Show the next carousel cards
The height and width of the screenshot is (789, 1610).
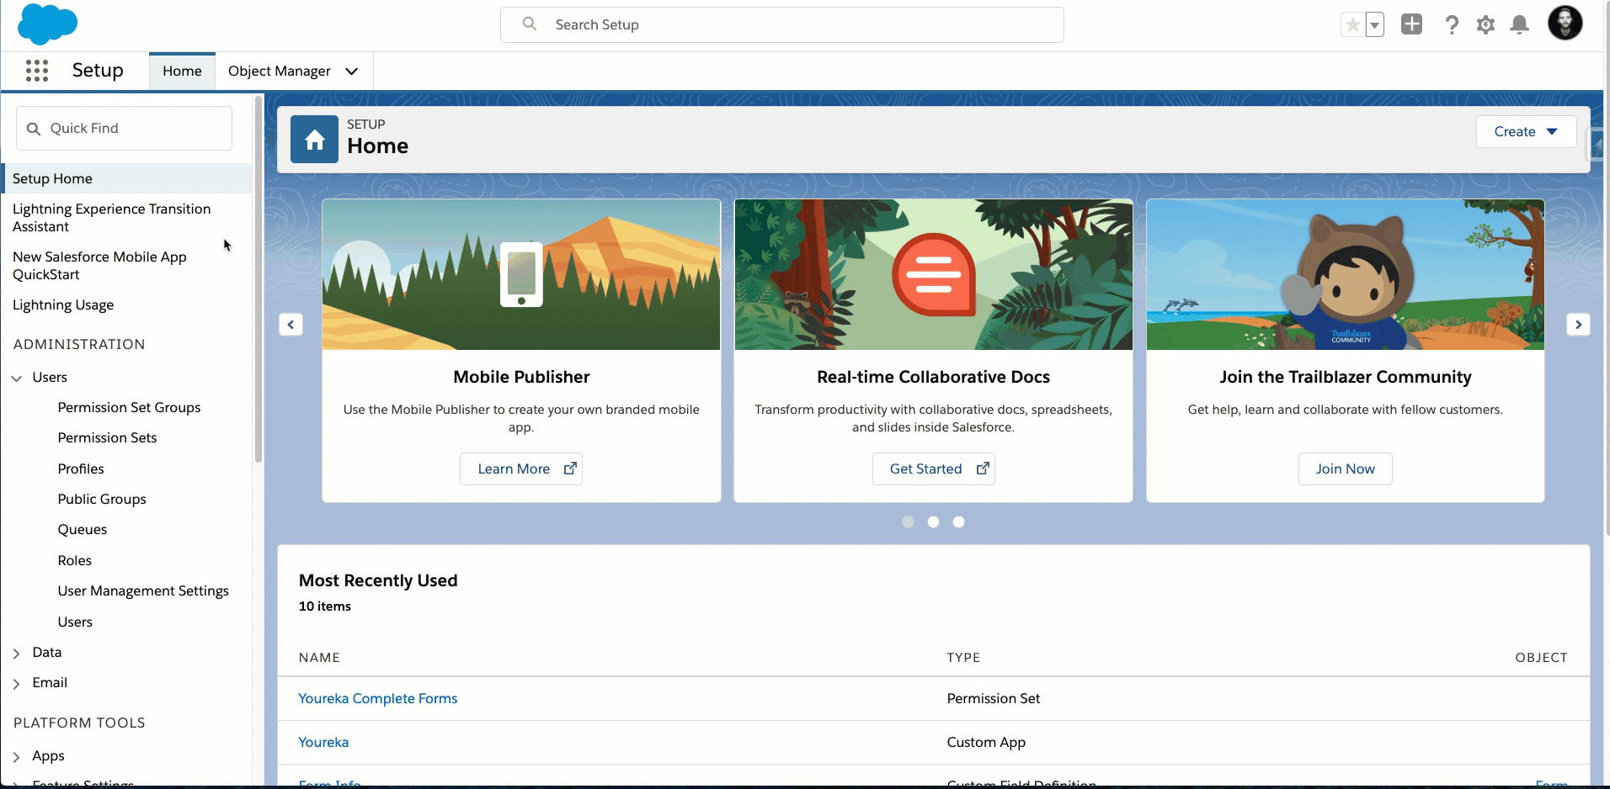[x=1579, y=325]
